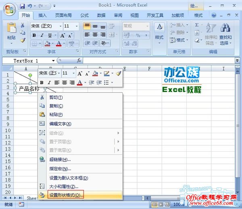242x209 pixels.
Task: Choose Set as Default Text Box
Action: pyautogui.click(x=80, y=178)
